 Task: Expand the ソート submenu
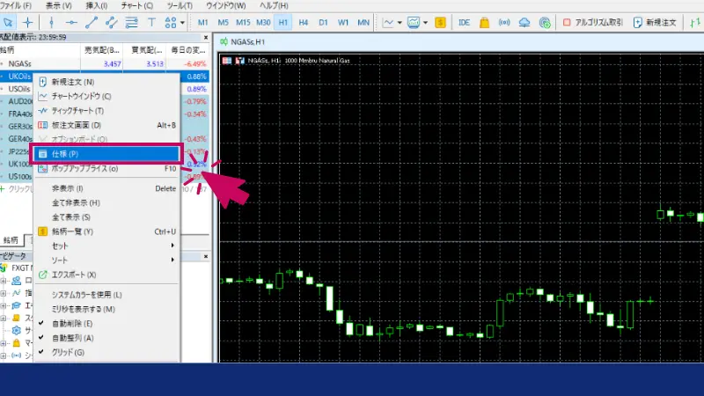[106, 260]
